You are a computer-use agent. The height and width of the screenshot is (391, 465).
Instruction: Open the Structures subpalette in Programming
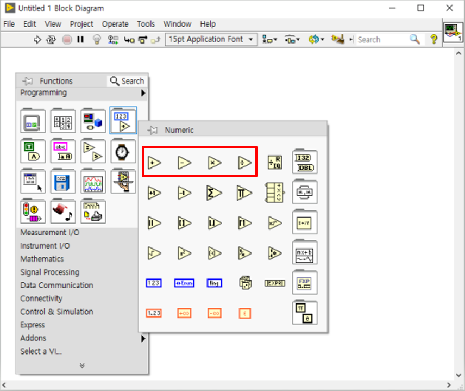coord(33,121)
